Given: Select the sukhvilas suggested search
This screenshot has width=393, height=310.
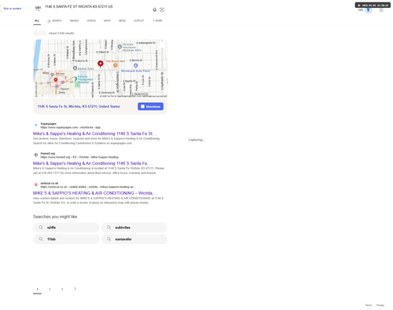Looking at the screenshot, I should click(x=134, y=228).
